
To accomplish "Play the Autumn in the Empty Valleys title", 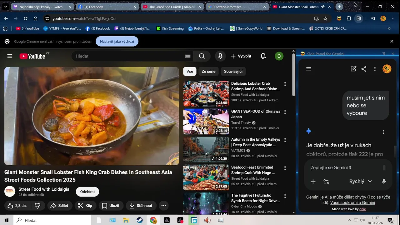I will pos(256,142).
